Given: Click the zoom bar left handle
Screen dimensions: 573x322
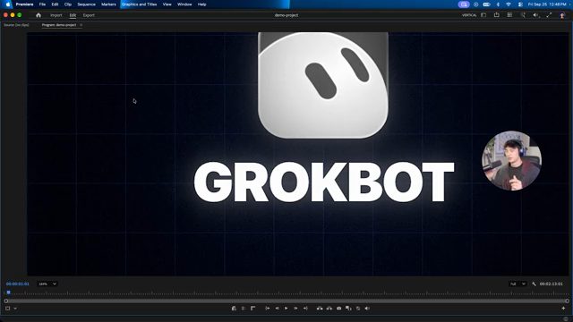Looking at the screenshot, I should [x=6, y=301].
